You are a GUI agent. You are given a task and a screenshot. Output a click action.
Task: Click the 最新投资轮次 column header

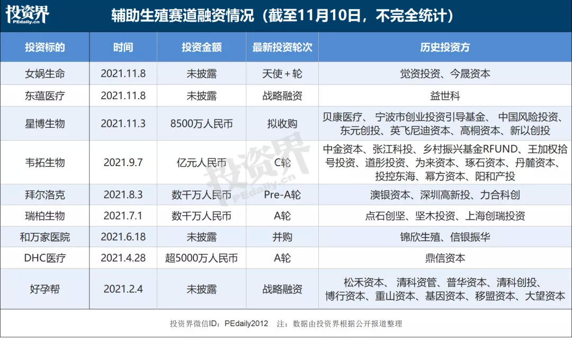282,47
